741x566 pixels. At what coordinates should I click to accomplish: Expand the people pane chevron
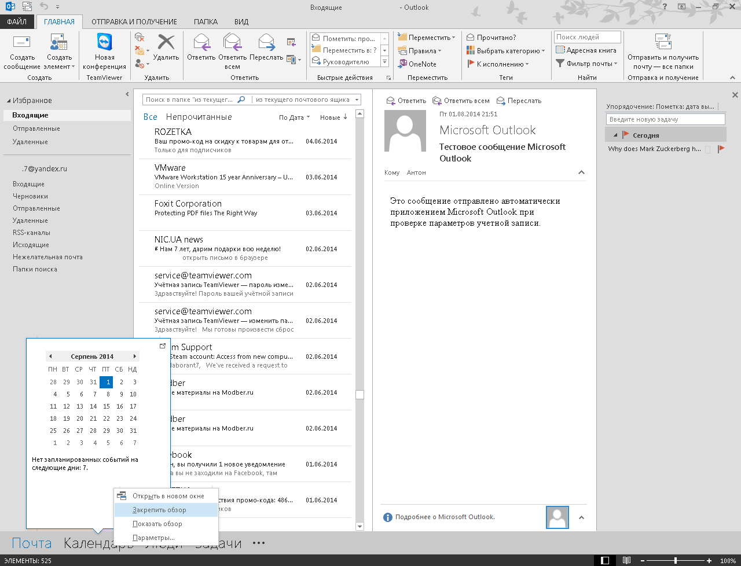pyautogui.click(x=581, y=518)
